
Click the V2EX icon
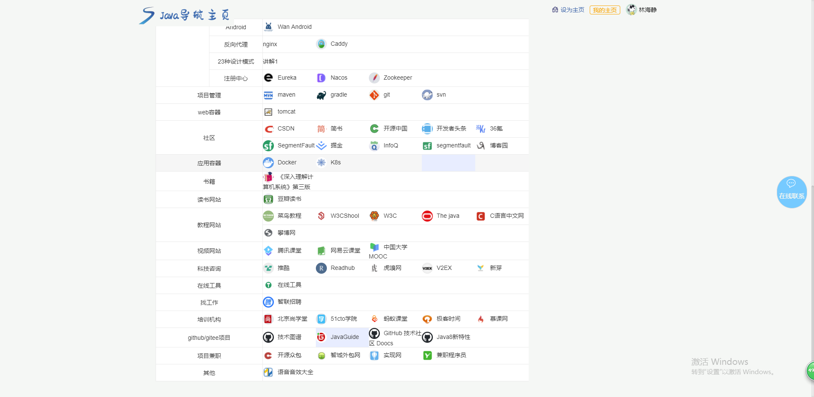pos(427,268)
